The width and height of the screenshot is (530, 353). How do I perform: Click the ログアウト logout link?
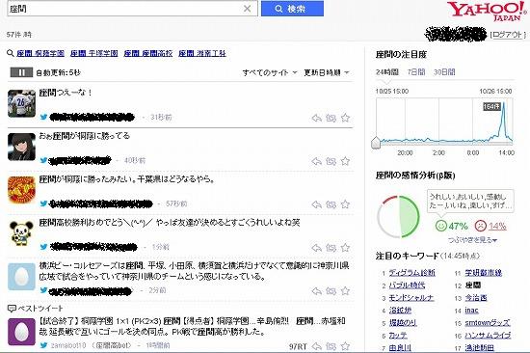coord(508,35)
